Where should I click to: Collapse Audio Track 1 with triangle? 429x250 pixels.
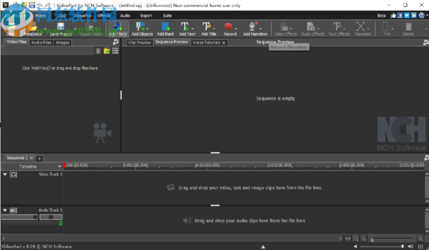(5, 211)
